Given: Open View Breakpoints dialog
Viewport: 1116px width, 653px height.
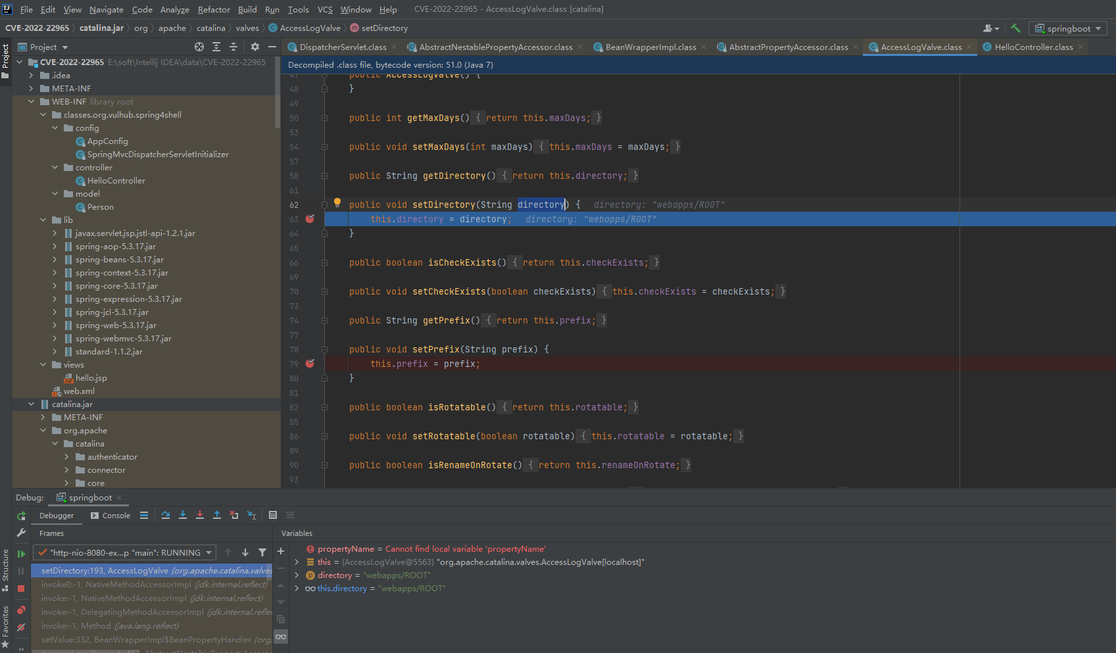Looking at the screenshot, I should 21,610.
